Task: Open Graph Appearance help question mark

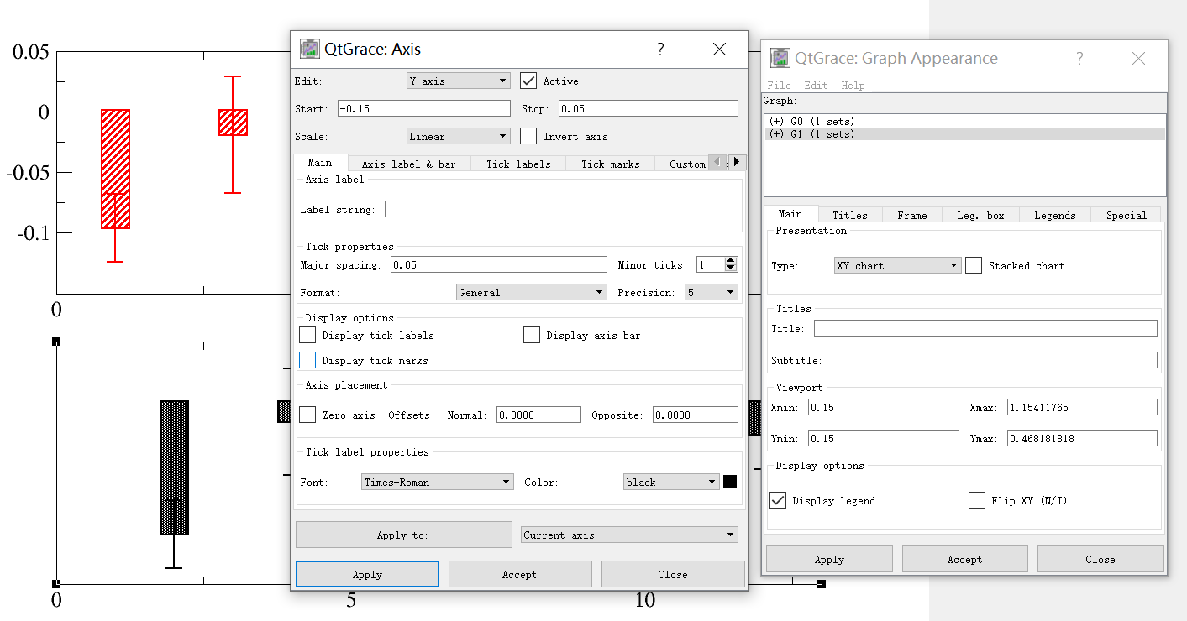Action: [x=1079, y=58]
